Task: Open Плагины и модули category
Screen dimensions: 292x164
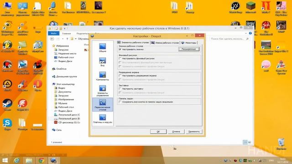Action: 102,119
